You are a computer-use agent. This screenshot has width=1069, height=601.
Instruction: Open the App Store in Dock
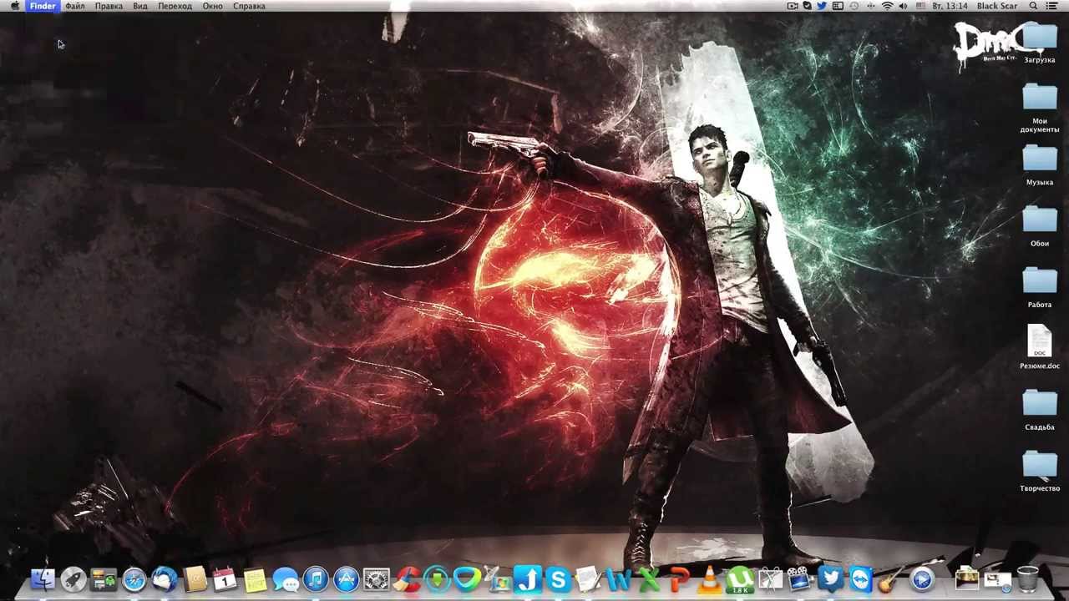click(346, 579)
